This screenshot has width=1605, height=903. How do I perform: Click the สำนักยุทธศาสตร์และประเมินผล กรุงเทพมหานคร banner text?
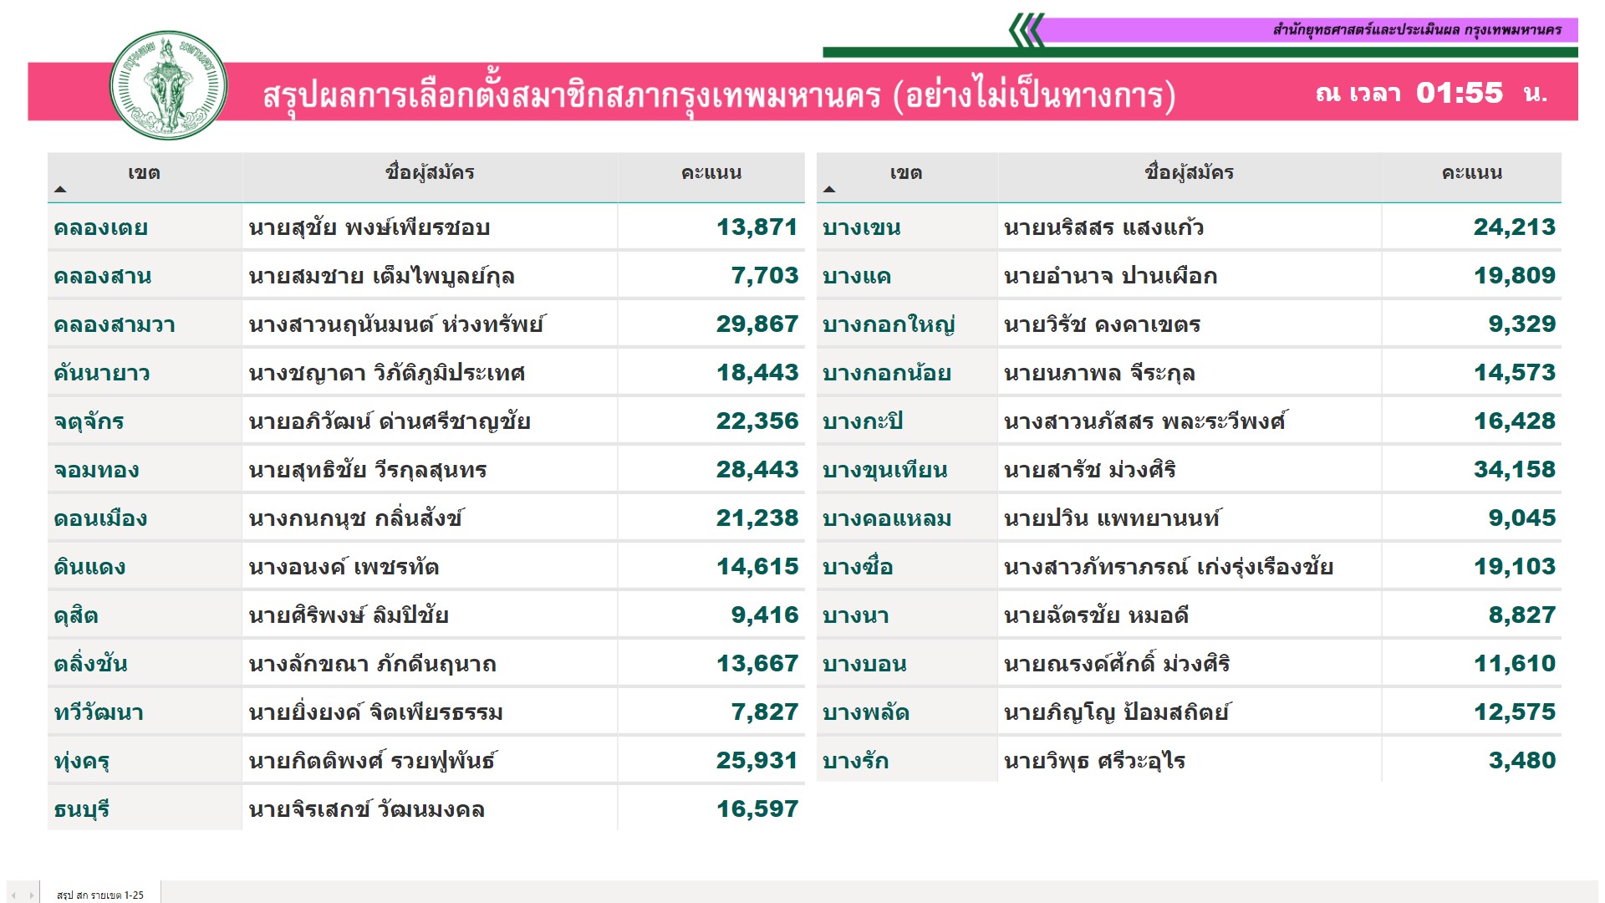point(1418,30)
